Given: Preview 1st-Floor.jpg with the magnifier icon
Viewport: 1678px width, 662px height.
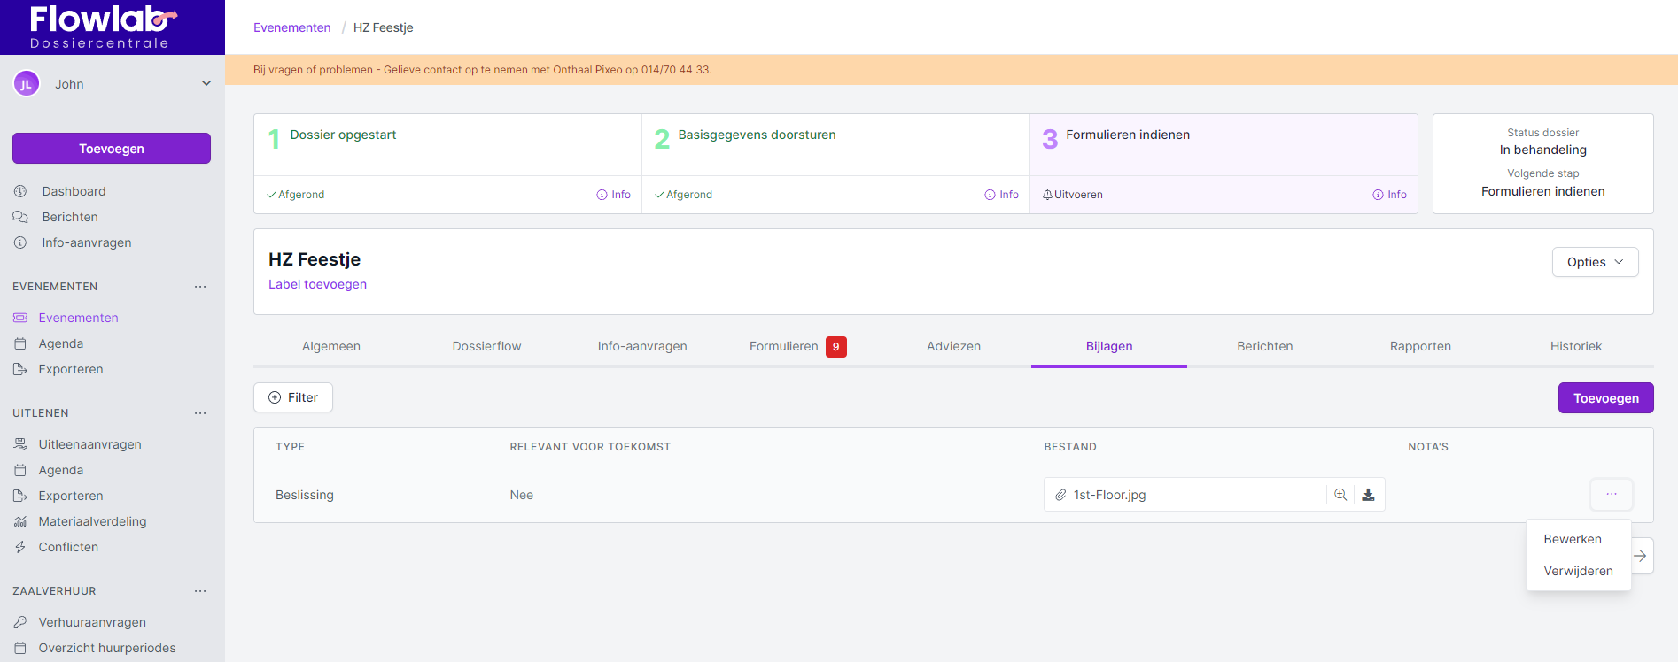Looking at the screenshot, I should (x=1340, y=495).
